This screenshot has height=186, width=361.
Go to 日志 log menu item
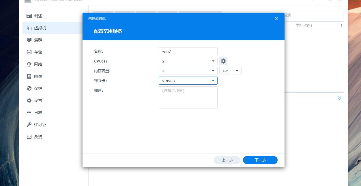[x=38, y=113]
